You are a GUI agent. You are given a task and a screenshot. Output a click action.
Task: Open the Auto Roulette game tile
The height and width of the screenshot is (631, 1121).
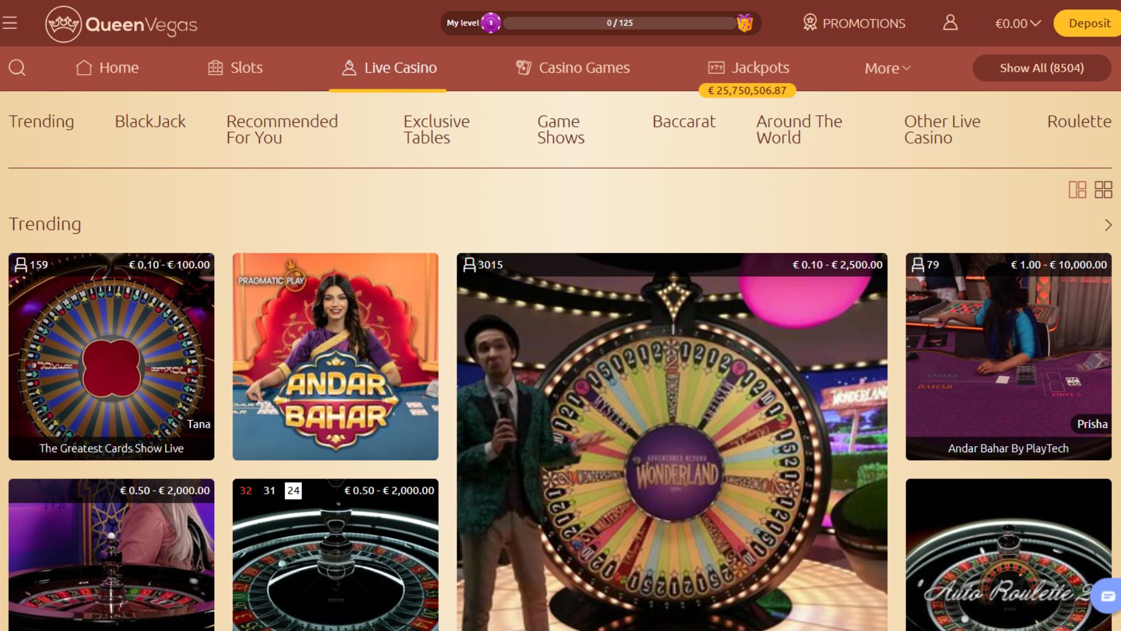1008,555
